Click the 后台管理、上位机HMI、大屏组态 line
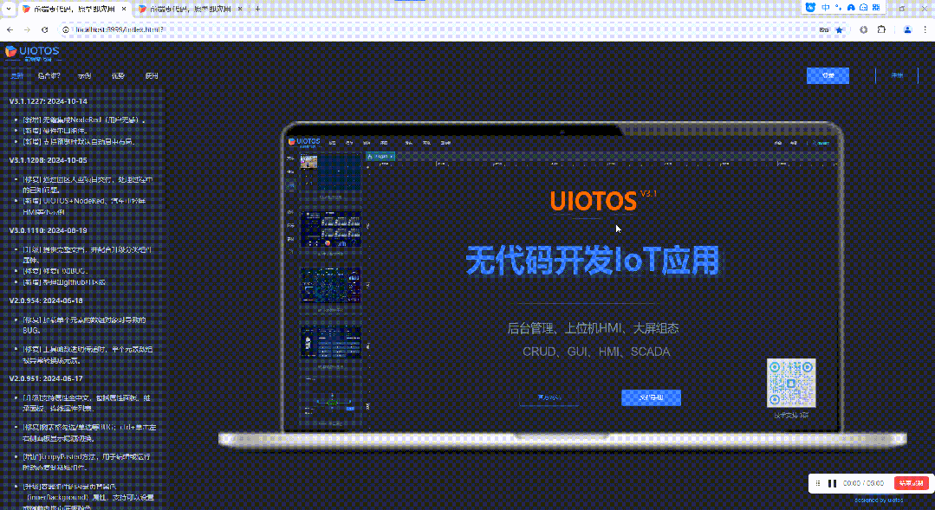The width and height of the screenshot is (935, 510). (x=593, y=328)
